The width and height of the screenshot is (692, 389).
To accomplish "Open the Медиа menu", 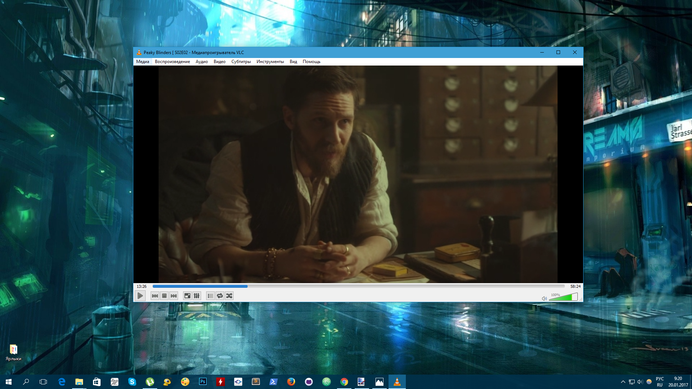I will point(143,62).
